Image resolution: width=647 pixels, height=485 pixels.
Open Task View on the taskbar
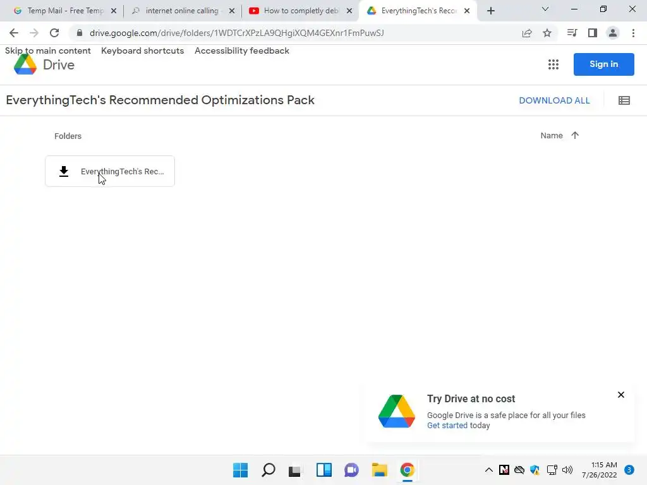294,470
